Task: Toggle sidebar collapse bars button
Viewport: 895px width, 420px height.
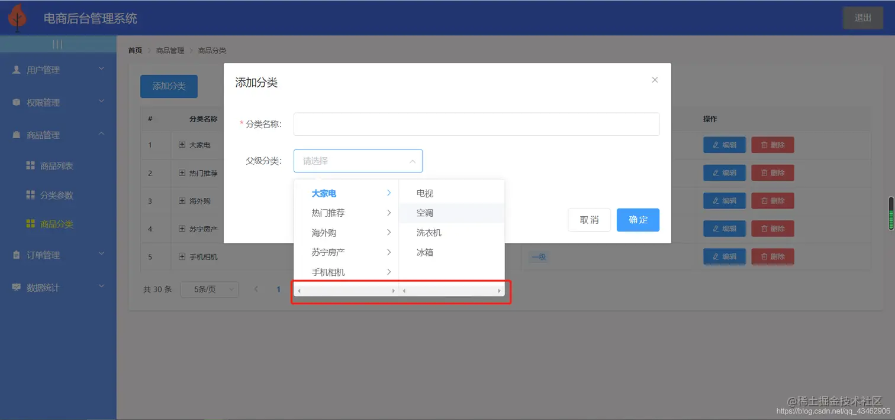Action: pyautogui.click(x=57, y=44)
